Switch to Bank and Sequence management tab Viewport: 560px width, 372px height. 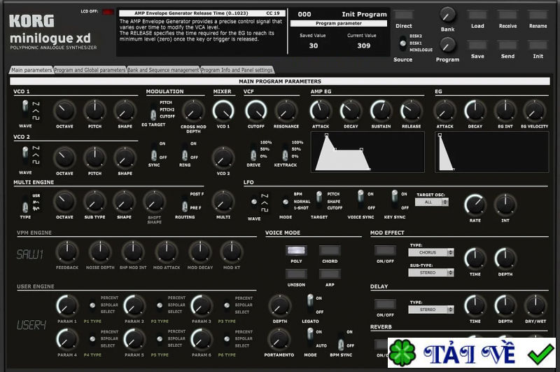pos(163,70)
